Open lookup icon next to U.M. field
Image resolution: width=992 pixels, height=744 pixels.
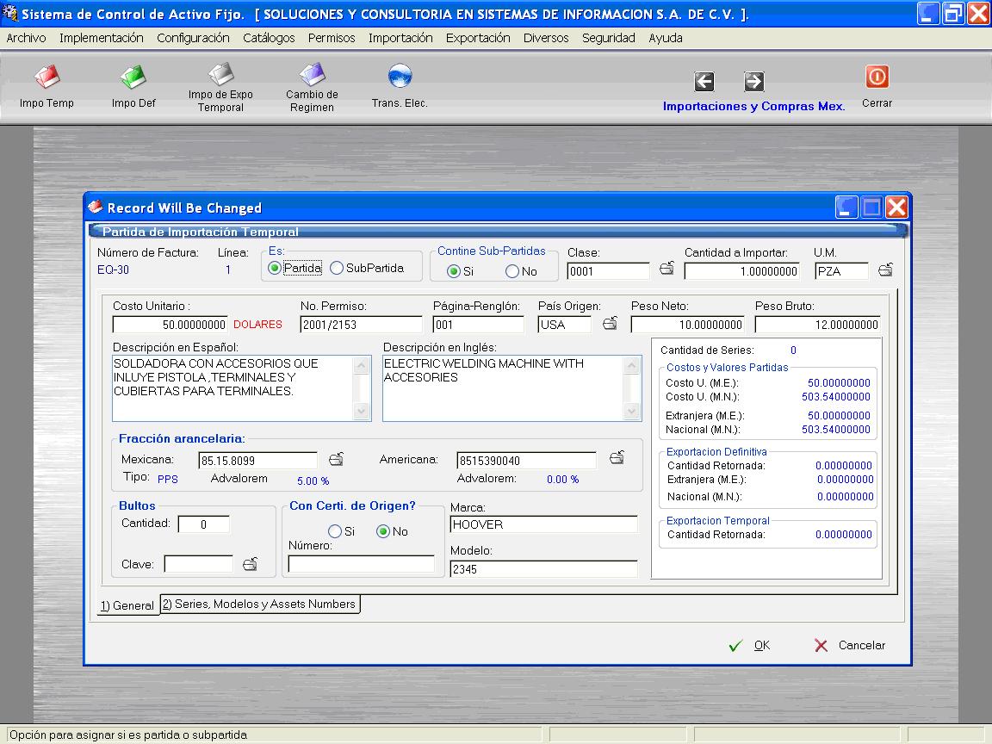886,270
